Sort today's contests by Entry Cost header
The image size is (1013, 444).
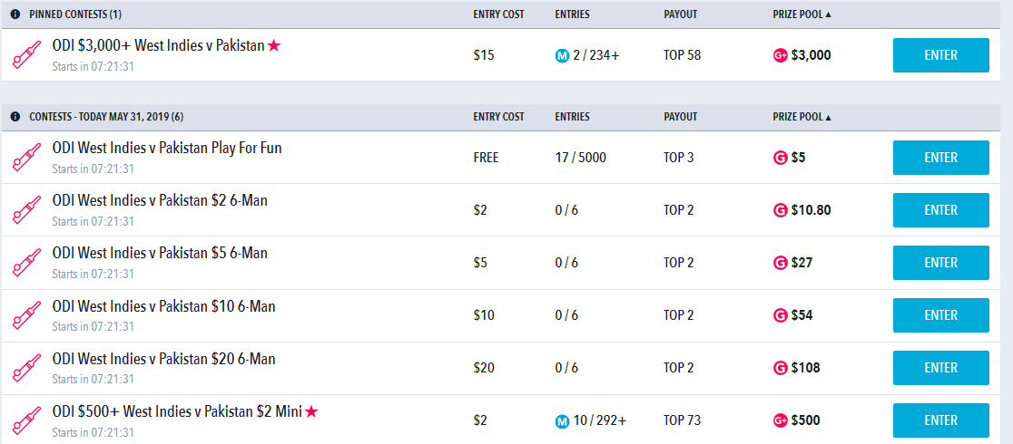click(498, 117)
